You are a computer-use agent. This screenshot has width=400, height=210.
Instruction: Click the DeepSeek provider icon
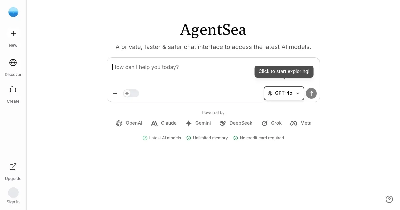tap(223, 123)
